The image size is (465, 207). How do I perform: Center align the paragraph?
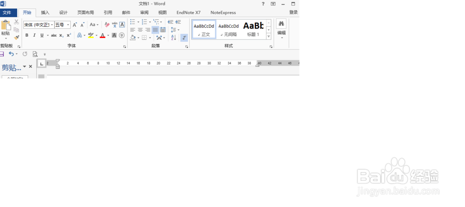140,30
